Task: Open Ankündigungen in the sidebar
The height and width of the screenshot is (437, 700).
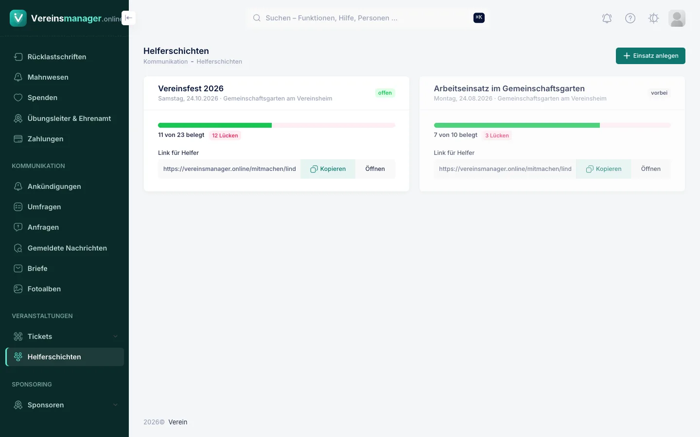Action: pyautogui.click(x=65, y=186)
